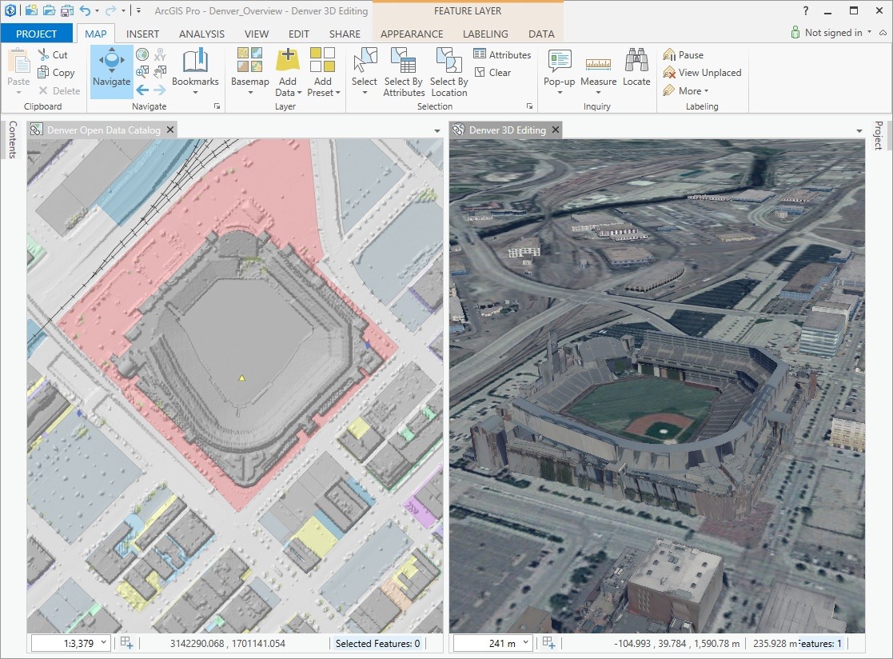The image size is (893, 659).
Task: Switch to the VIEW ribbon tab
Action: pos(257,34)
